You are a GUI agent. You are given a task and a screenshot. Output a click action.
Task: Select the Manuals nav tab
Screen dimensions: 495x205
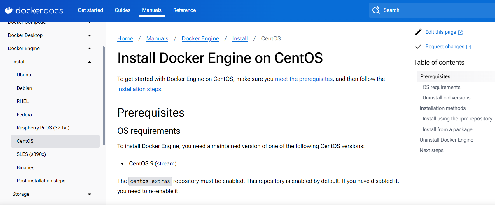152,10
